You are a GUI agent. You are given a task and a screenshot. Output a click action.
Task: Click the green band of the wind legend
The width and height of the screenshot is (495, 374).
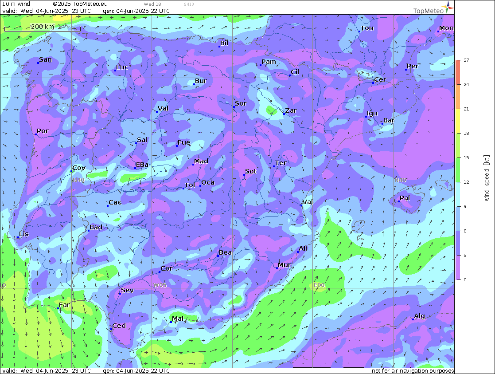coord(458,169)
